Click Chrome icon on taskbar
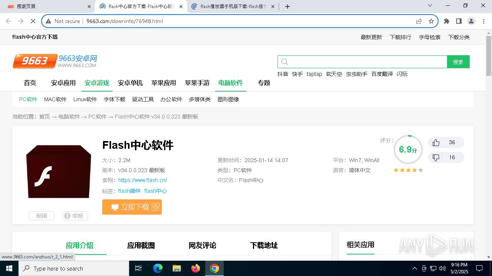 (214, 268)
